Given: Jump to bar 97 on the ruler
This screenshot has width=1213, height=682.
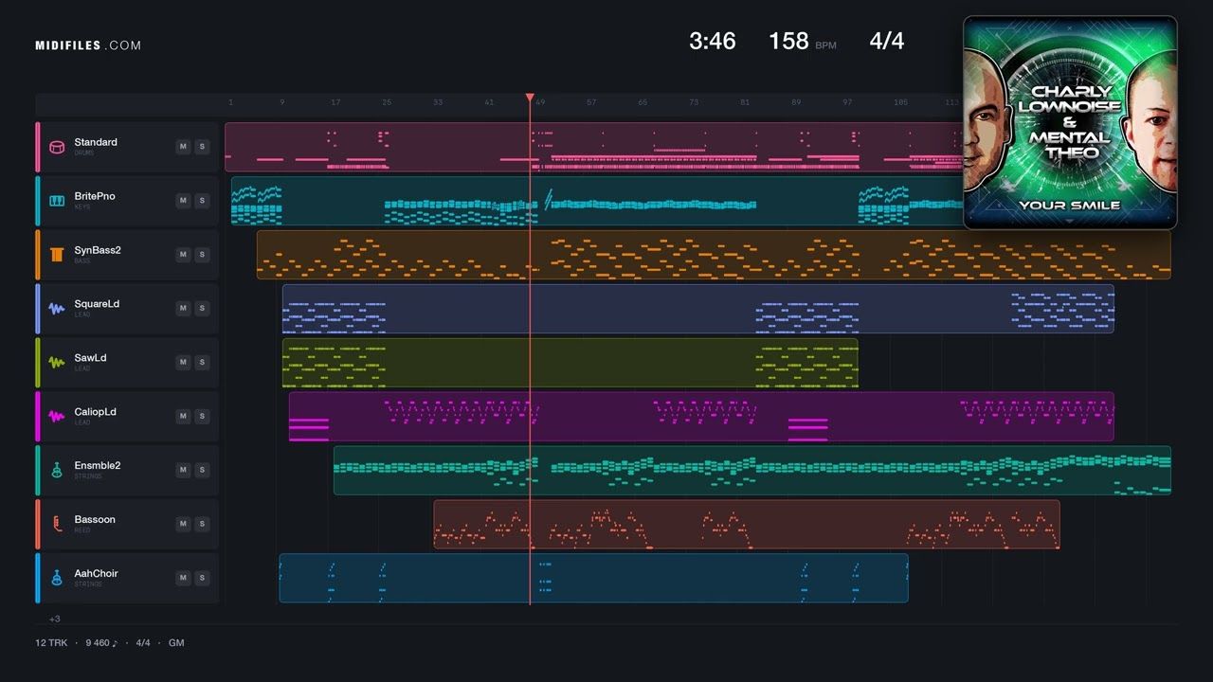Looking at the screenshot, I should point(847,102).
